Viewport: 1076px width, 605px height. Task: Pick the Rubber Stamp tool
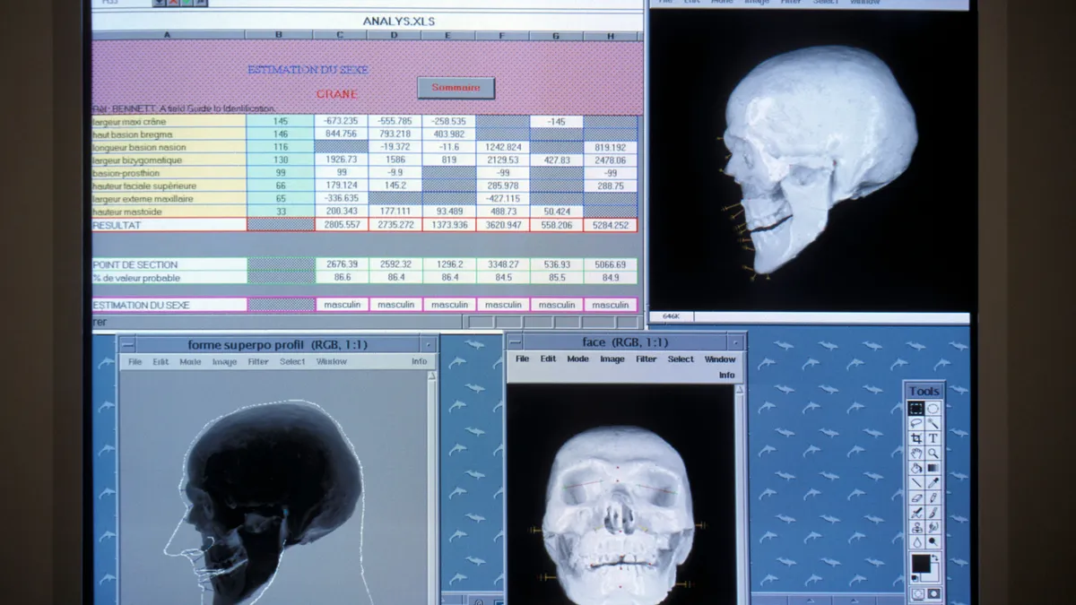coord(917,526)
